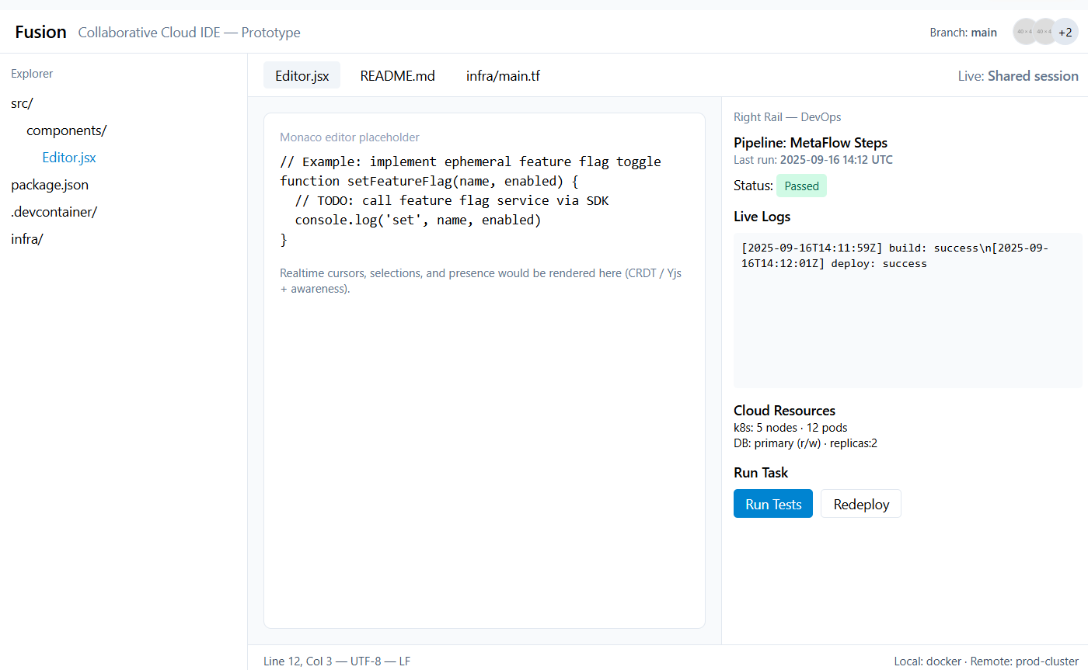Open package.json in the Explorer

coord(50,185)
